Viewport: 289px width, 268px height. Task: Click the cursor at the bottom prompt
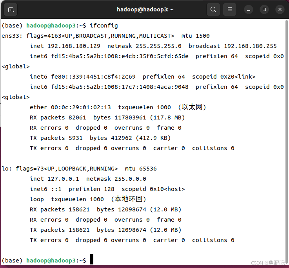[92, 259]
